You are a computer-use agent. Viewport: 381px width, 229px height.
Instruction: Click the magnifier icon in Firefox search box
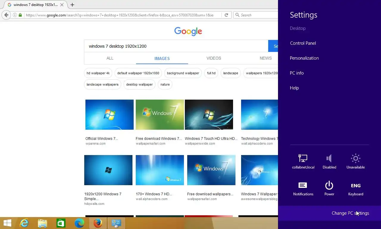[237, 15]
